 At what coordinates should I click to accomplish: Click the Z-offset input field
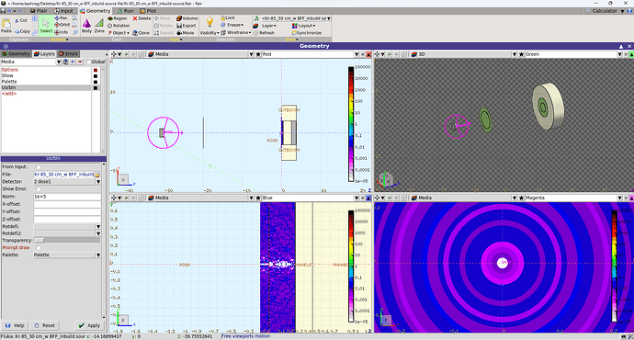pos(67,219)
